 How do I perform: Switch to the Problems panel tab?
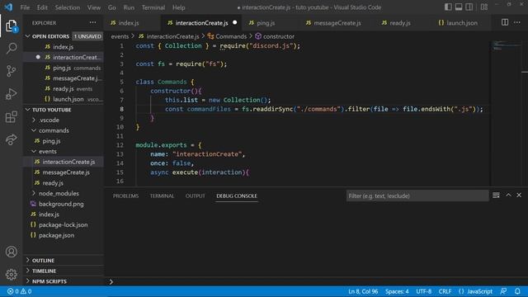pos(125,196)
